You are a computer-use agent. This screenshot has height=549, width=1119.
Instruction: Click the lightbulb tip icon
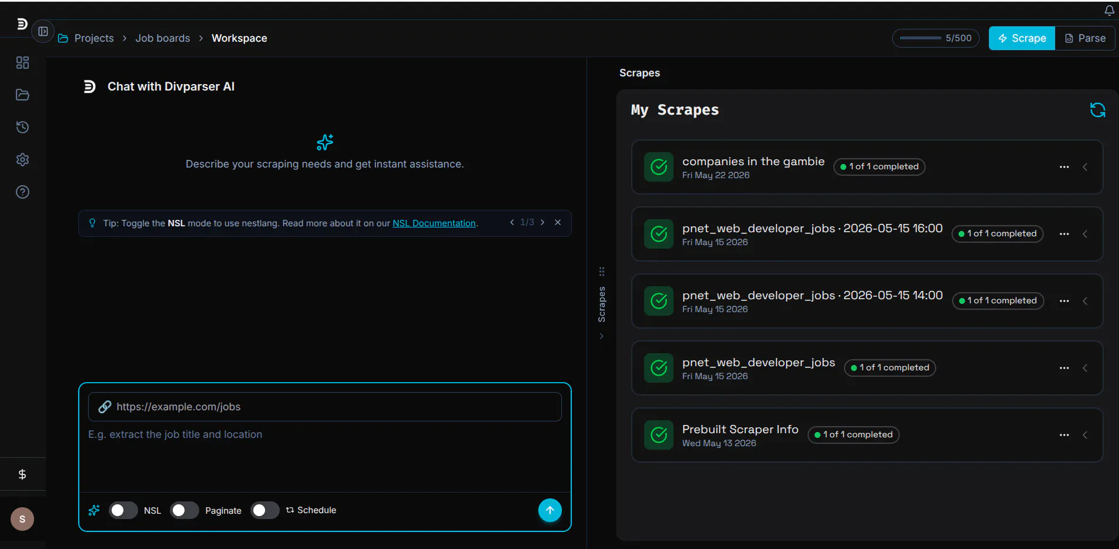pos(92,223)
